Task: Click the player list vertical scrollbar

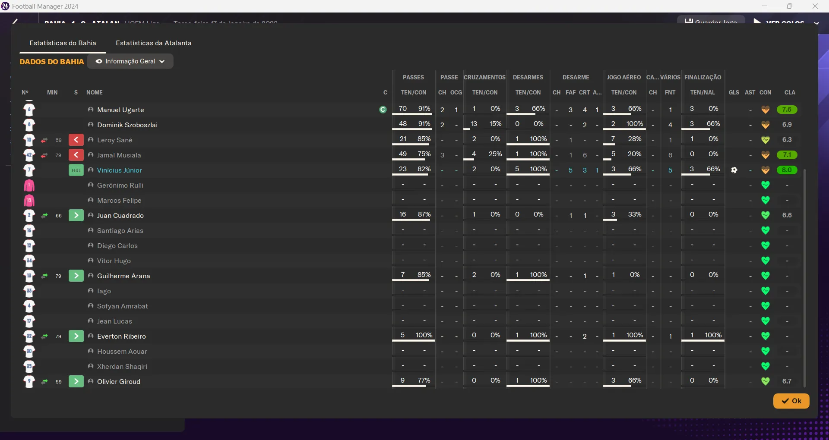Action: 804,278
